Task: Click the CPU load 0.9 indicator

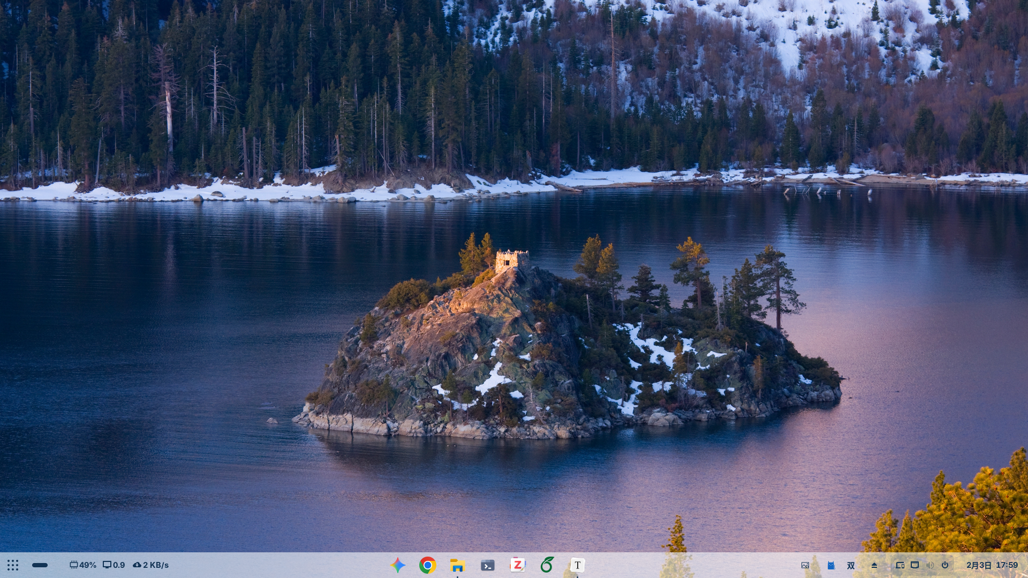Action: pos(114,565)
